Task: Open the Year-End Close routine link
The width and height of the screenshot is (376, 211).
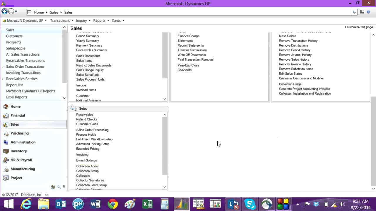Action: [188, 65]
